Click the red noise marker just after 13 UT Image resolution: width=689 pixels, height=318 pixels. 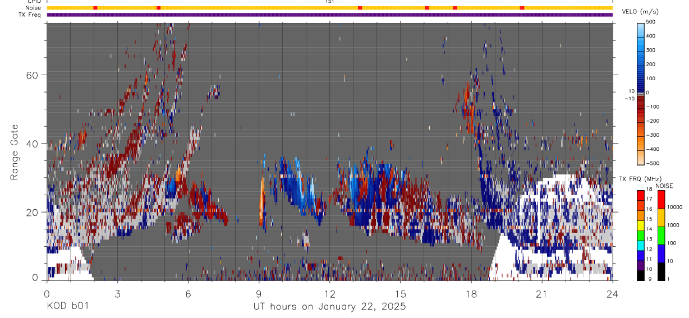360,8
